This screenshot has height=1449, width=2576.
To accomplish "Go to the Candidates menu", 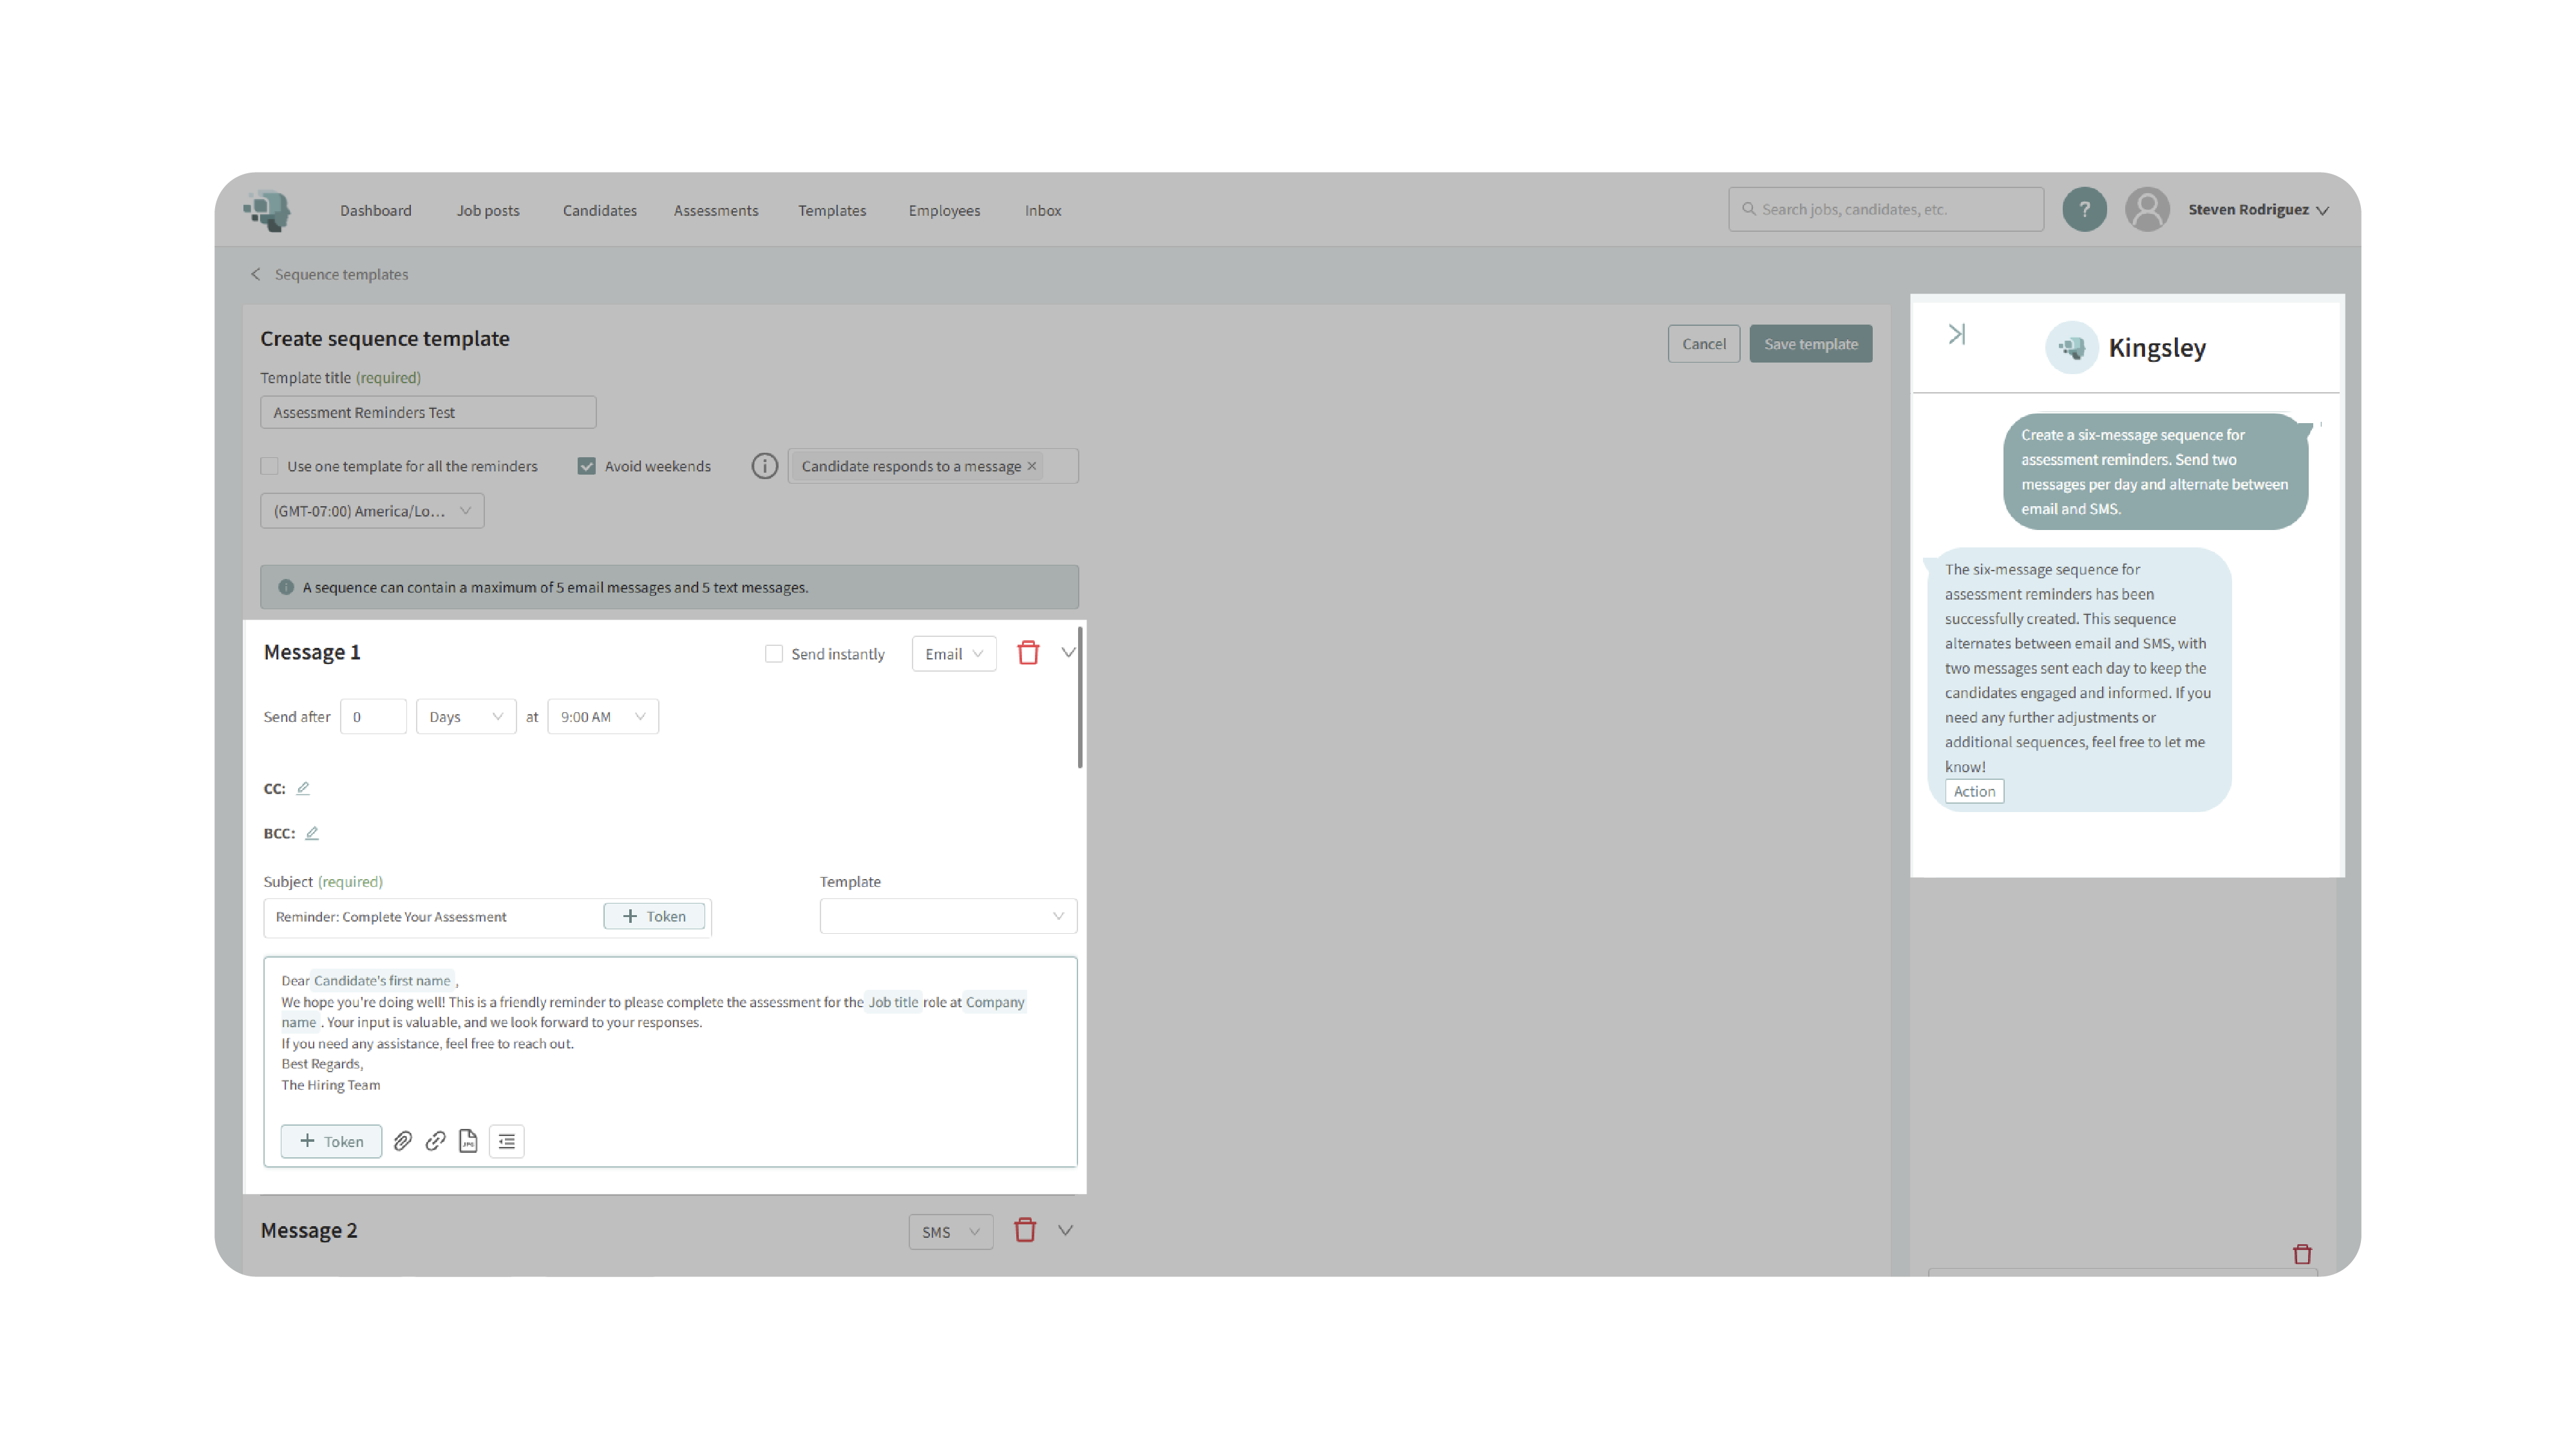I will [599, 211].
